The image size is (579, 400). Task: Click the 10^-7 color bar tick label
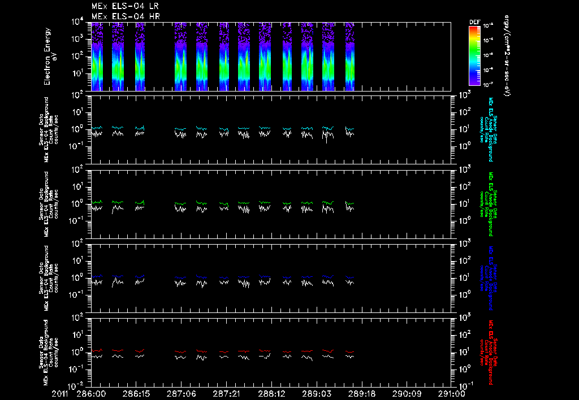pyautogui.click(x=488, y=85)
